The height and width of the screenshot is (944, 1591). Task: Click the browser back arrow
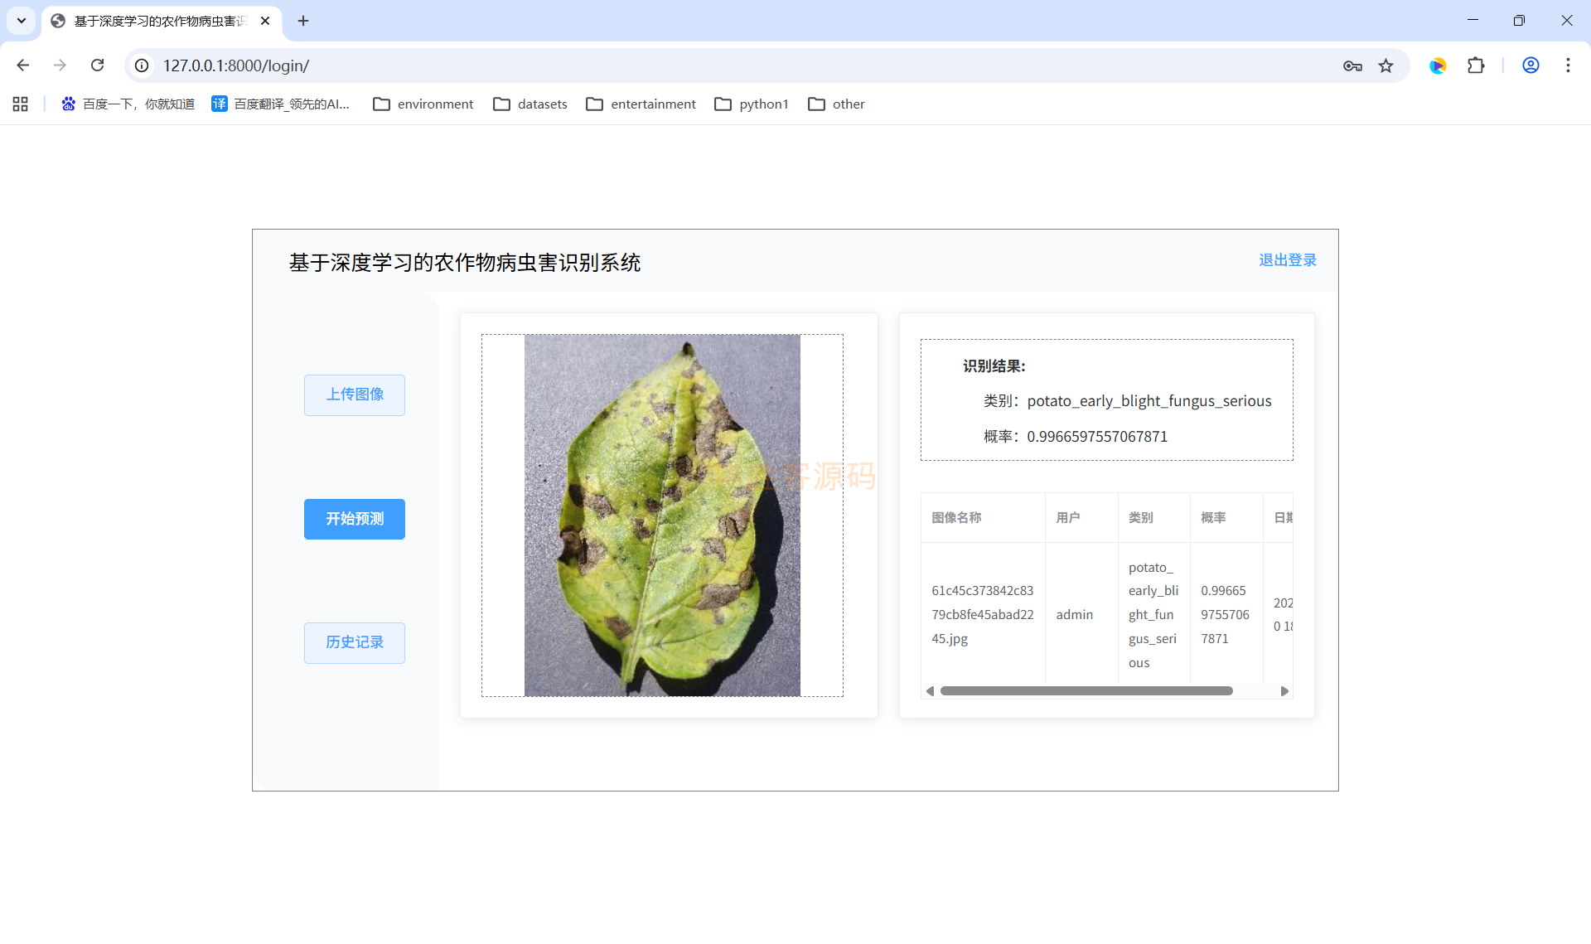(x=23, y=65)
